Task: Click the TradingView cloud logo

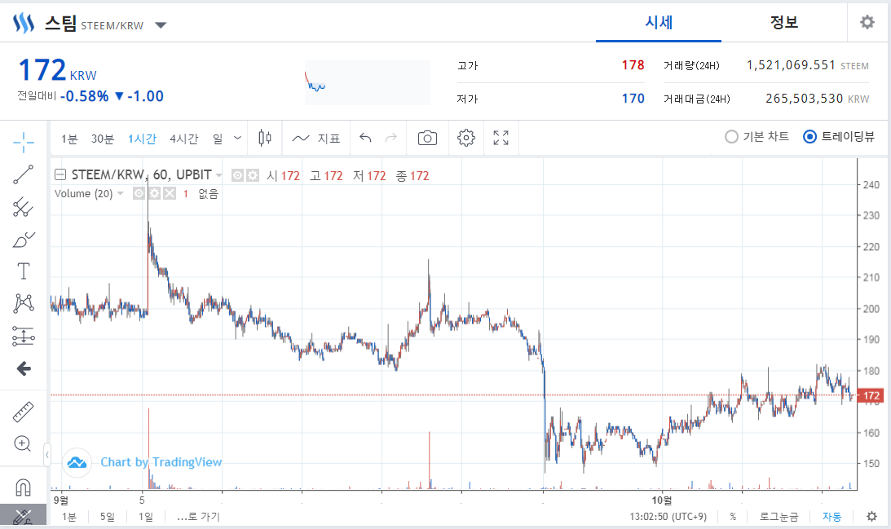Action: coord(77,463)
